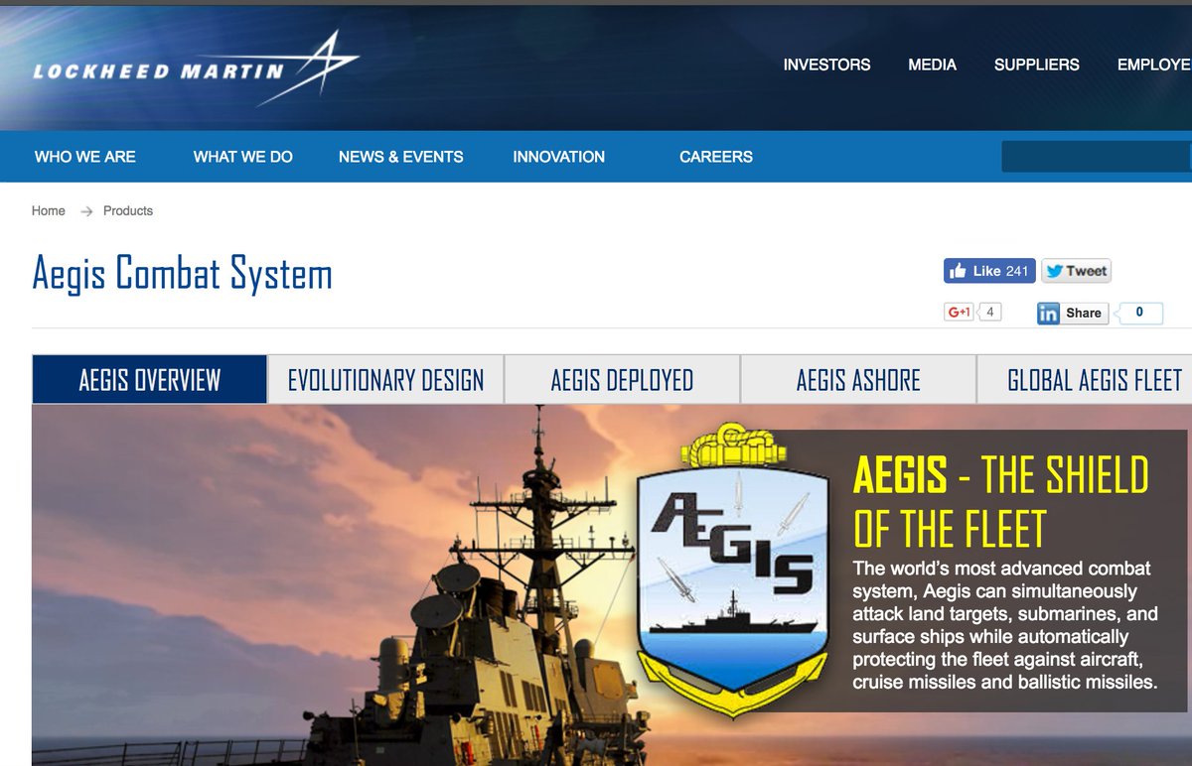Share the page on LinkedIn
The width and height of the screenshot is (1192, 766).
coord(1071,313)
